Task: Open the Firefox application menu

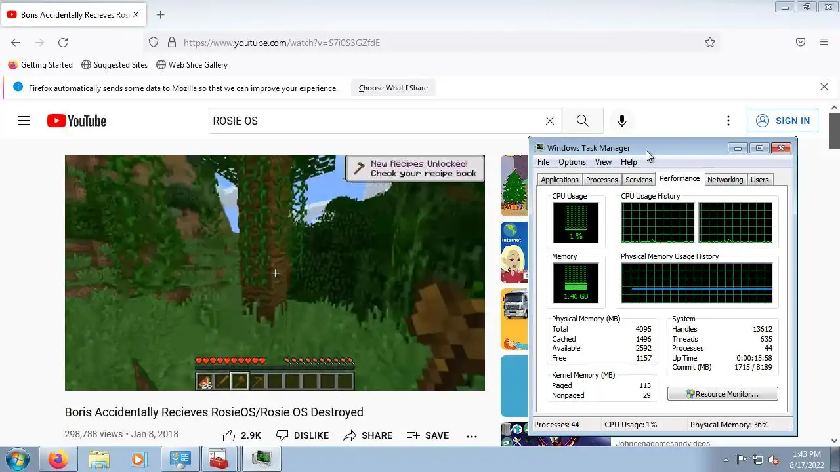Action: [824, 43]
